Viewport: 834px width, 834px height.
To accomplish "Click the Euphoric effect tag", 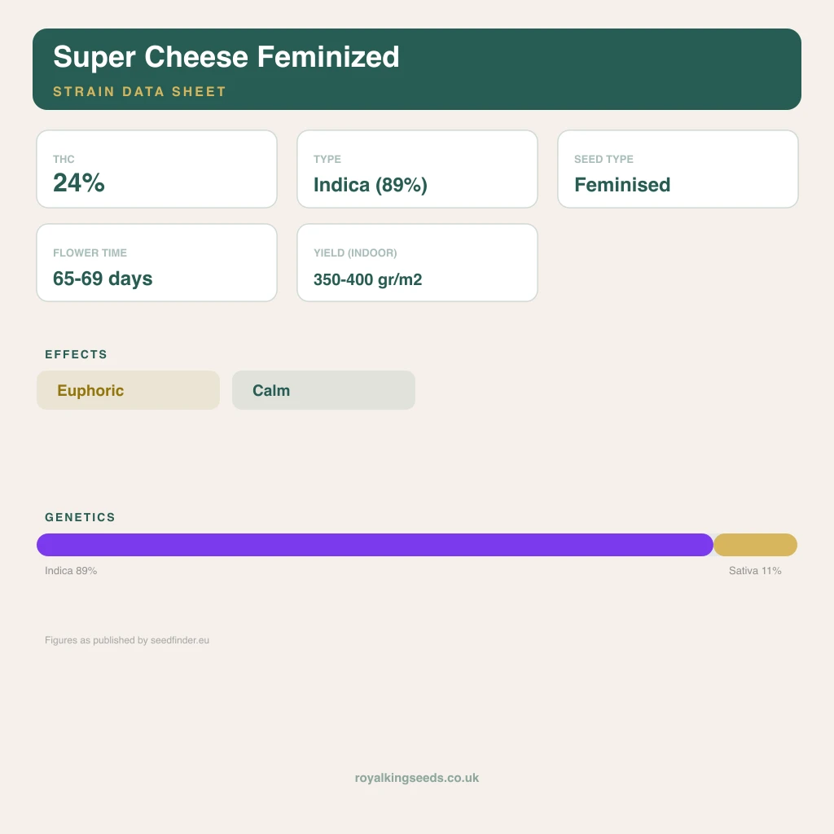I will click(128, 390).
